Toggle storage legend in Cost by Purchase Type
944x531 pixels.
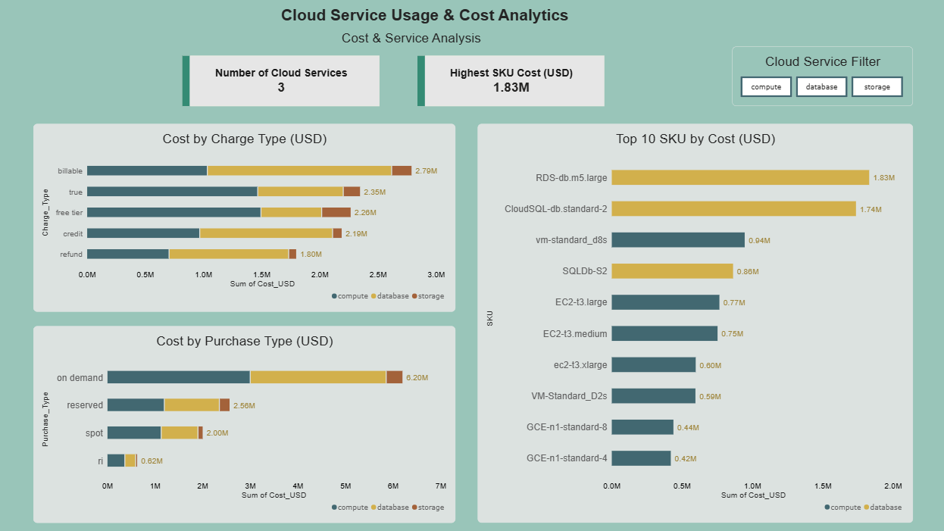[428, 508]
